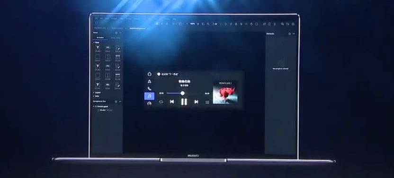
Task: Open the navigation arrow icon in preview
Action: tap(150, 81)
